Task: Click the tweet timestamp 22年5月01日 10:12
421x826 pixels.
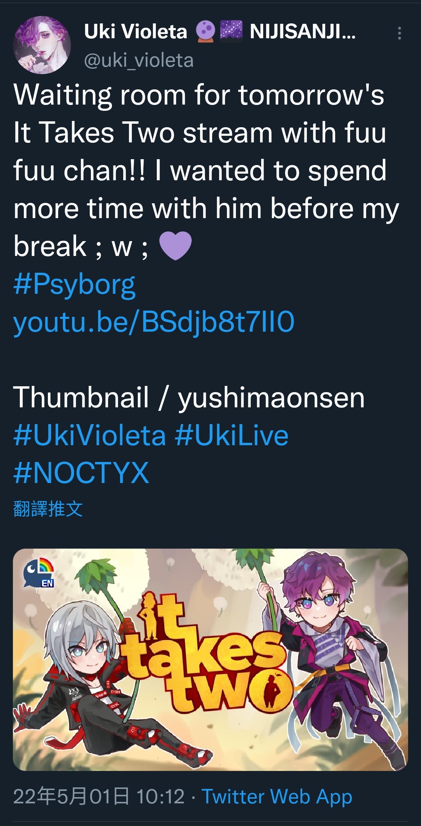Action: [x=99, y=796]
